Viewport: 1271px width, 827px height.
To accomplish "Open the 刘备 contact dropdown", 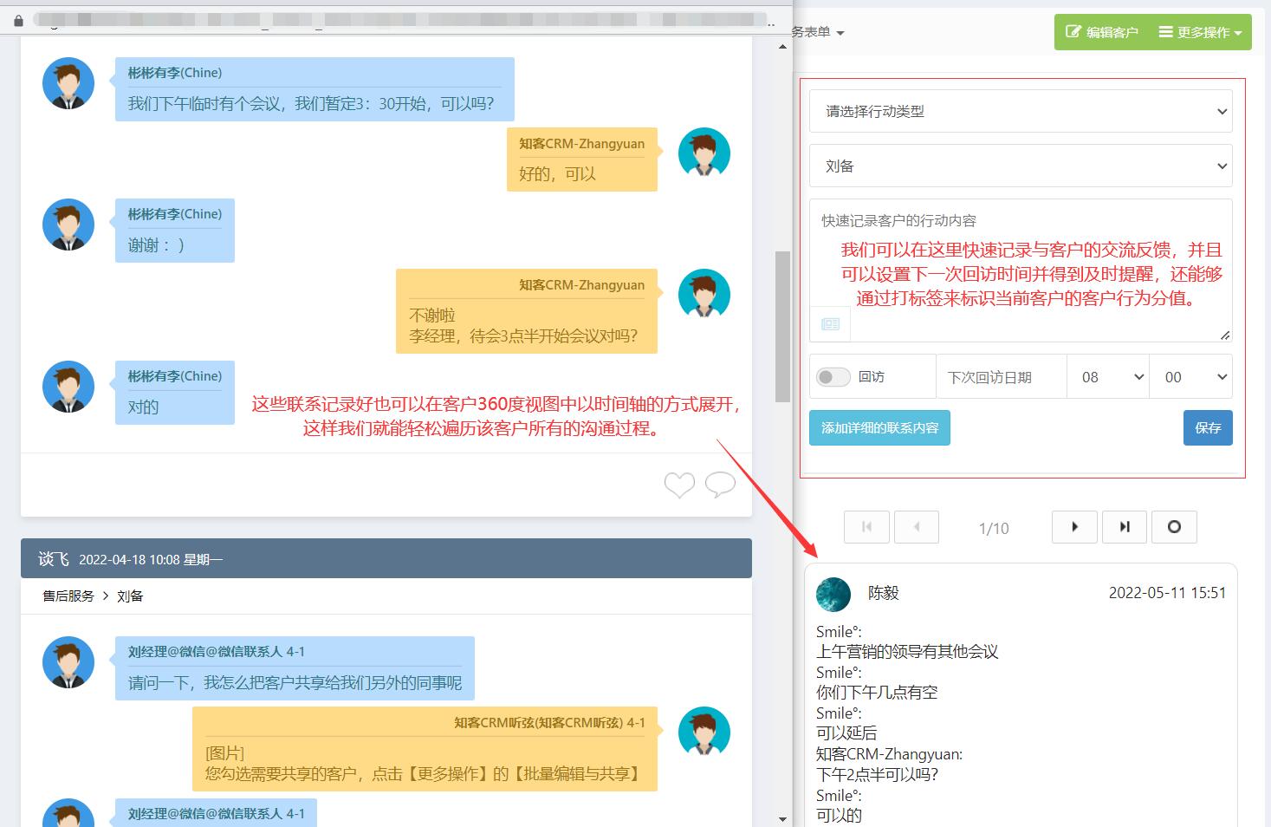I will [1021, 166].
